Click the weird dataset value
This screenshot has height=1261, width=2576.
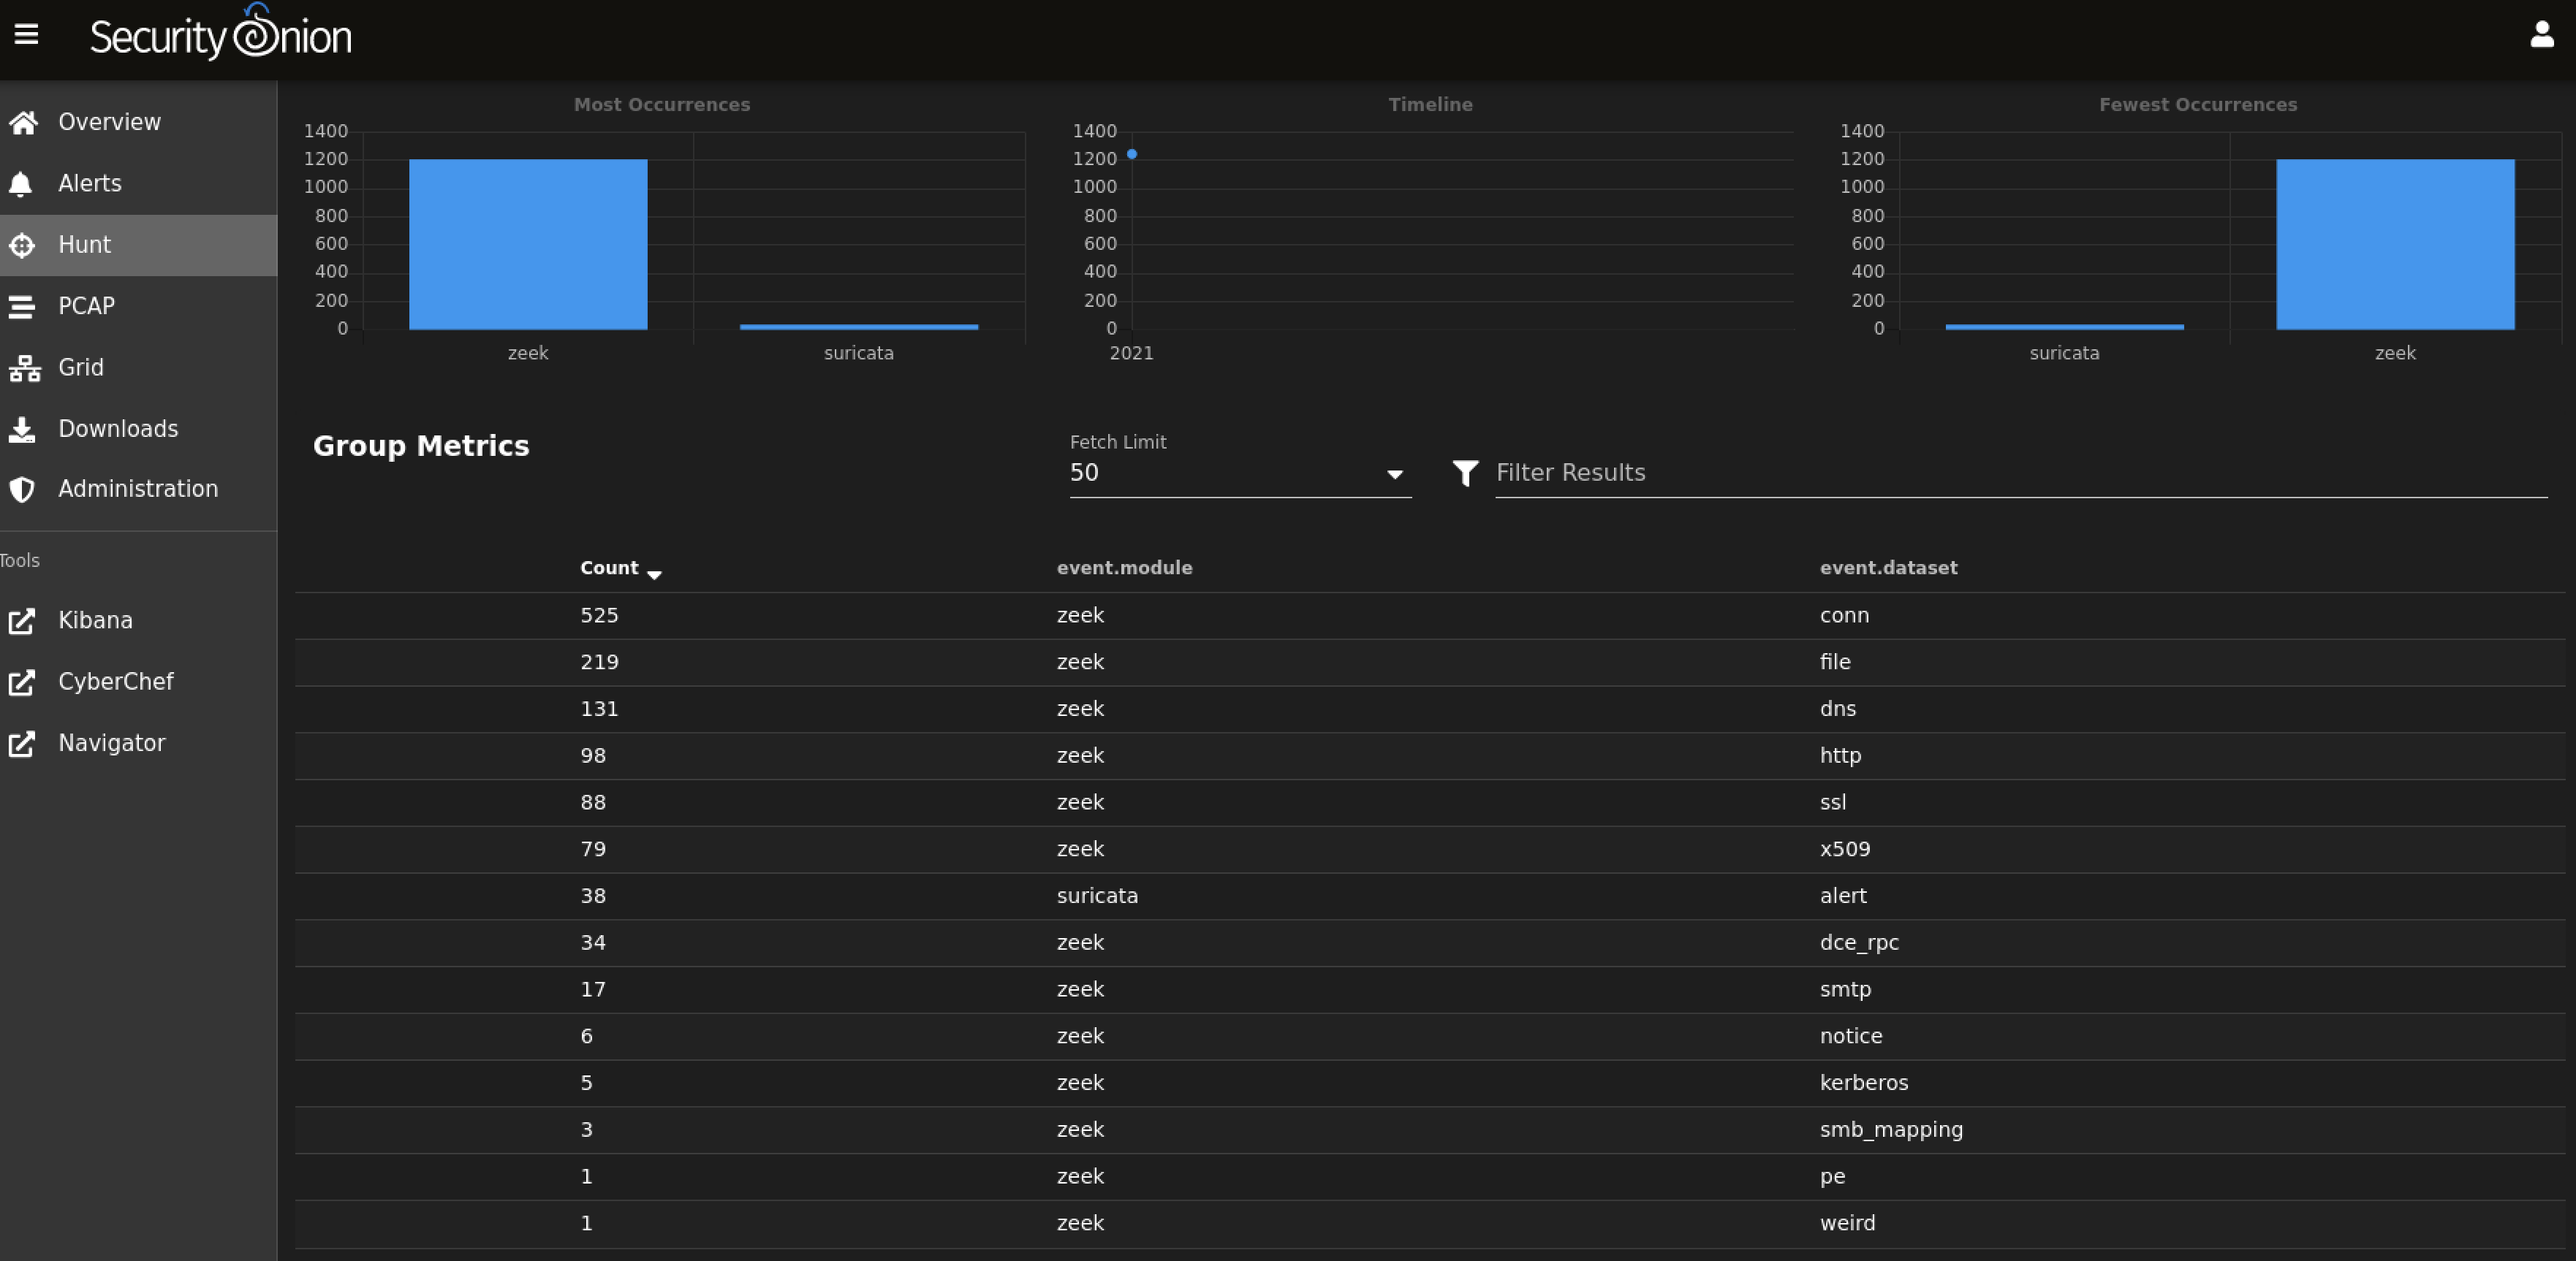coord(1847,1223)
